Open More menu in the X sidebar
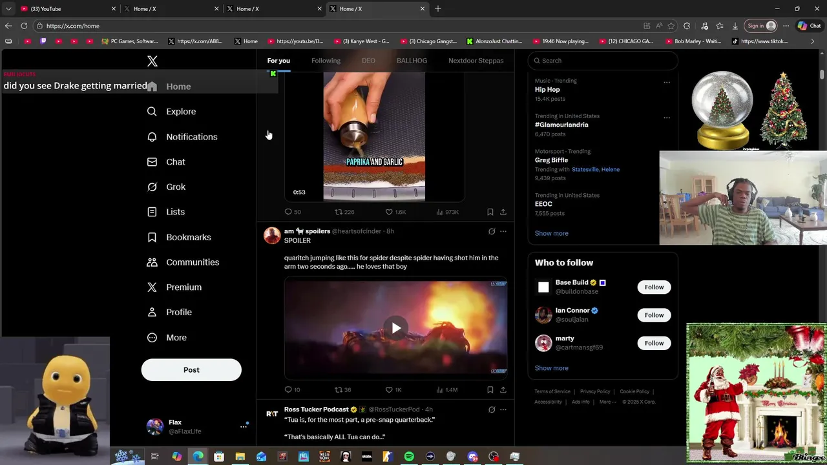 pos(167,337)
